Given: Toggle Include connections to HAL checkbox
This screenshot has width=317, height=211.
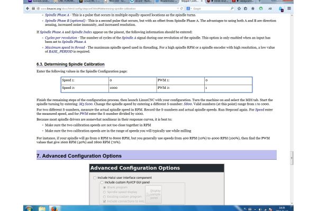Looking at the screenshot, I should tap(105, 201).
